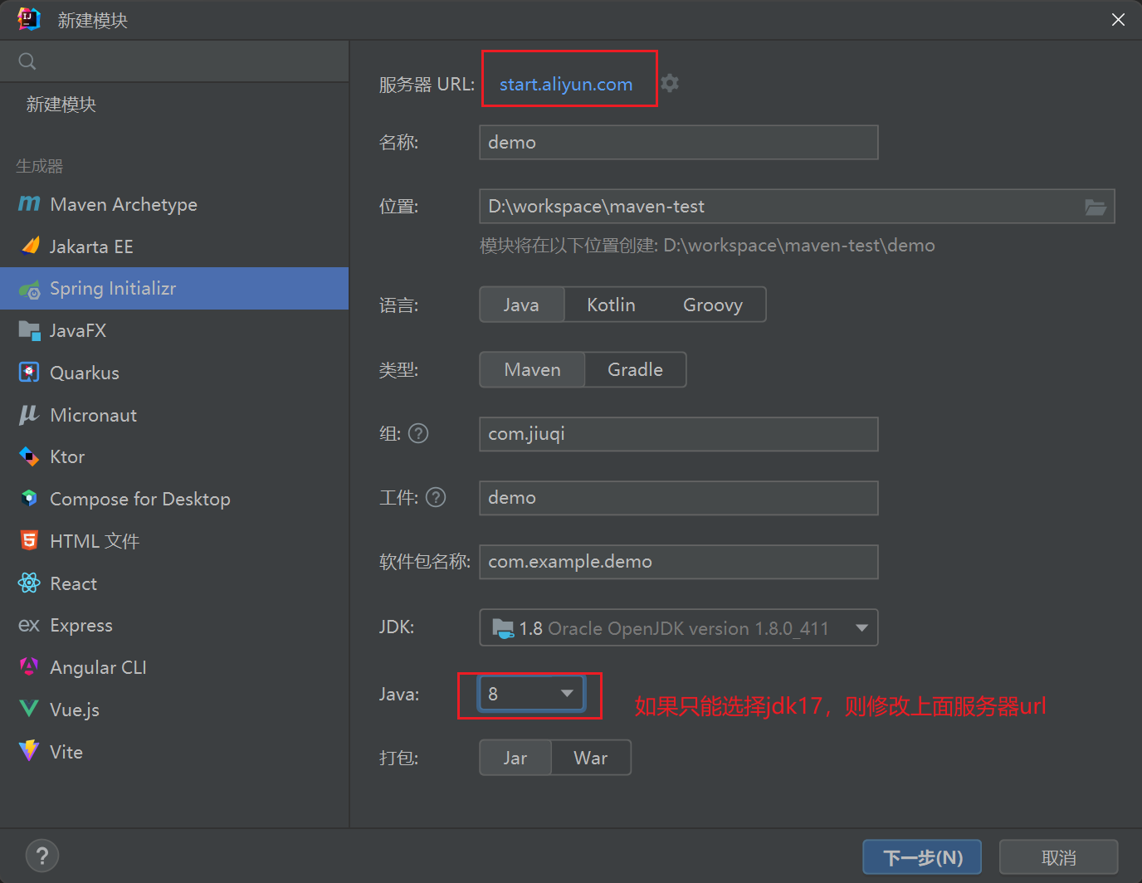Click the 软件包名称 input field
This screenshot has height=883, width=1142.
click(679, 562)
